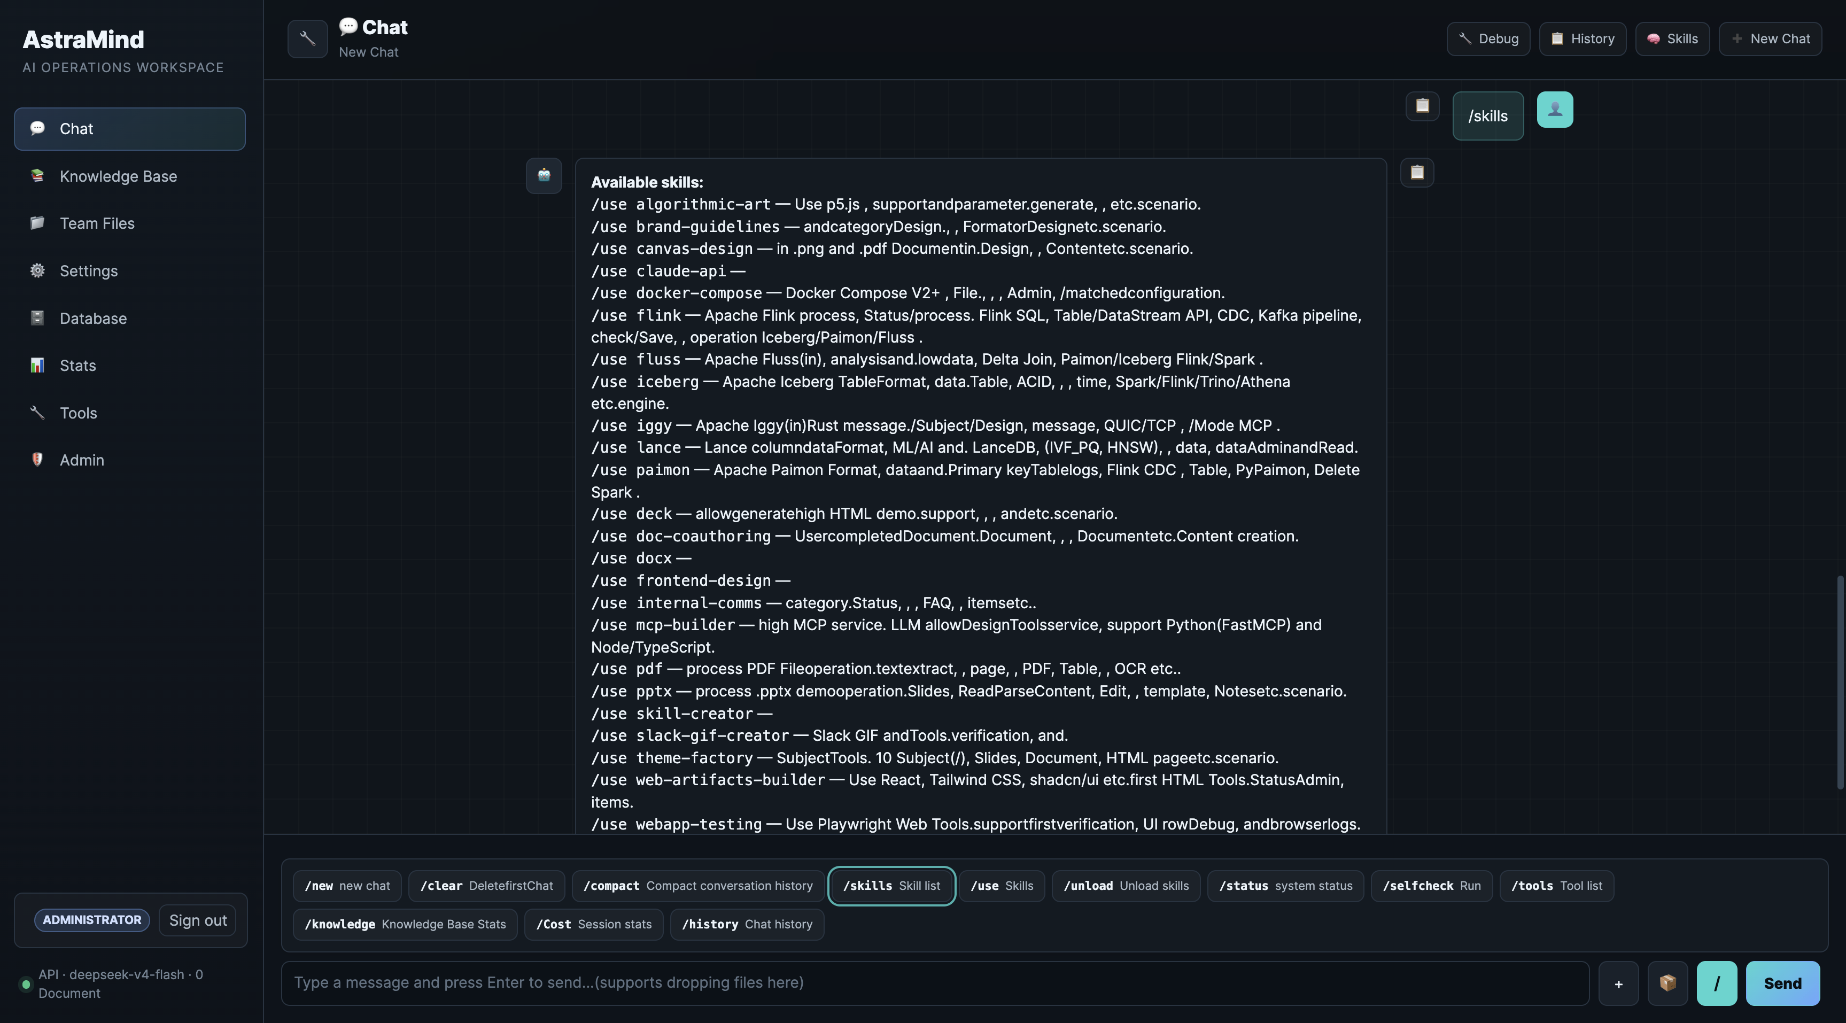Viewport: 1846px width, 1023px height.
Task: Click the Settings gear icon
Action: point(37,270)
